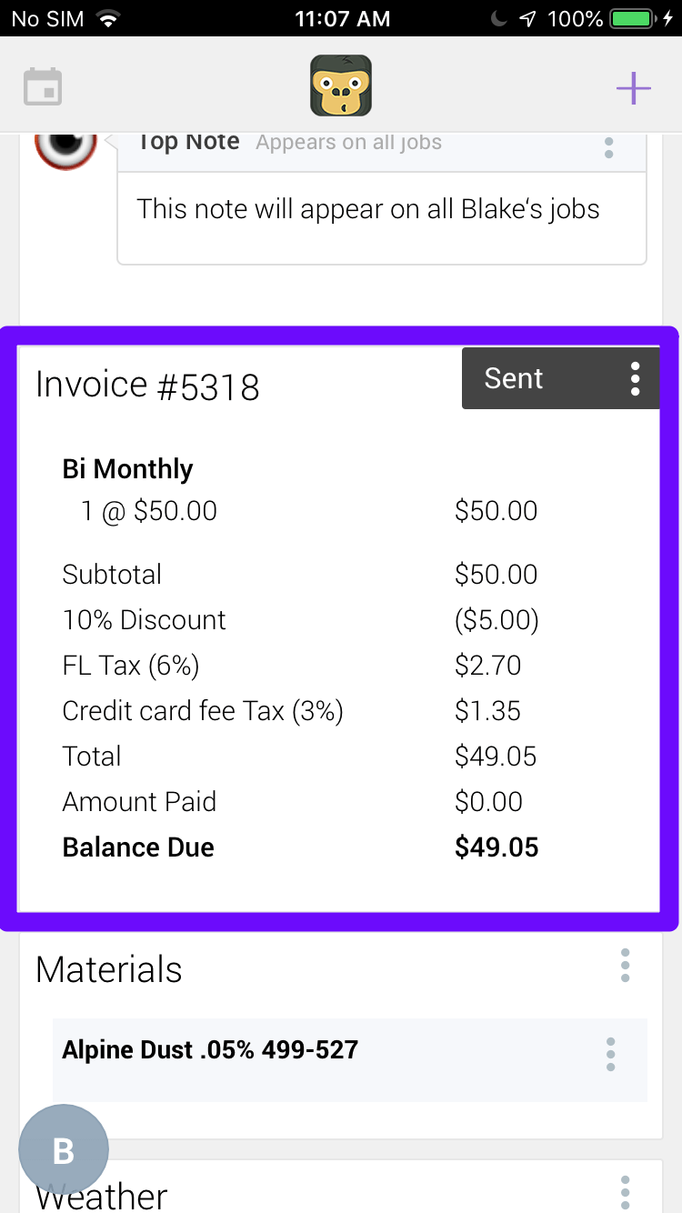Viewport: 682px width, 1213px height.
Task: Tap the purple plus add button
Action: click(x=634, y=88)
